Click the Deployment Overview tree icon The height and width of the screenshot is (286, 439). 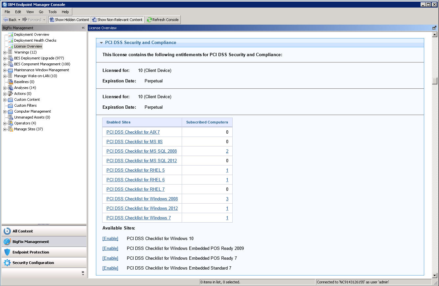click(10, 34)
